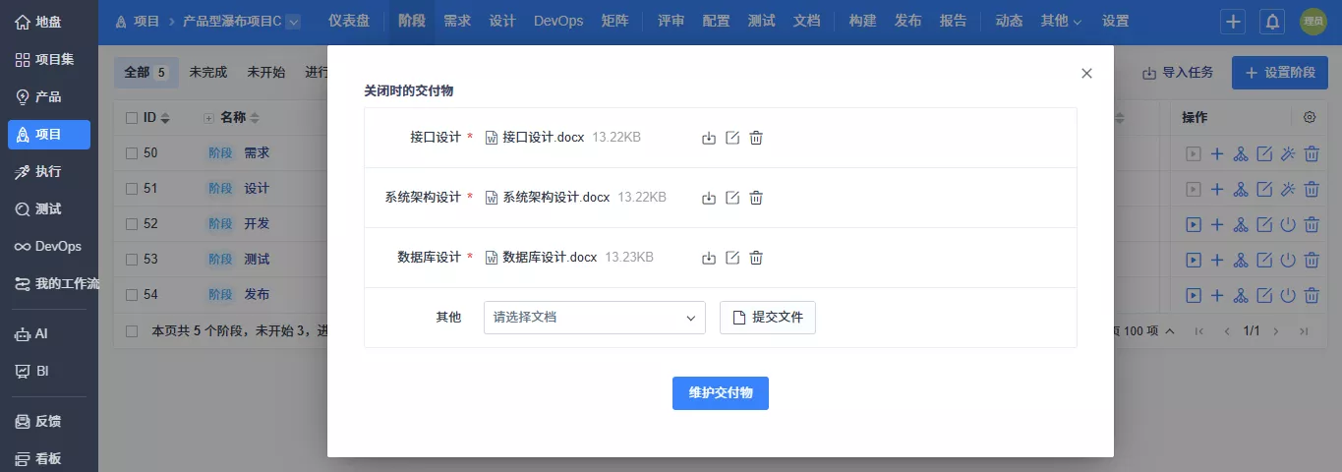Open the notification bell

1272,22
